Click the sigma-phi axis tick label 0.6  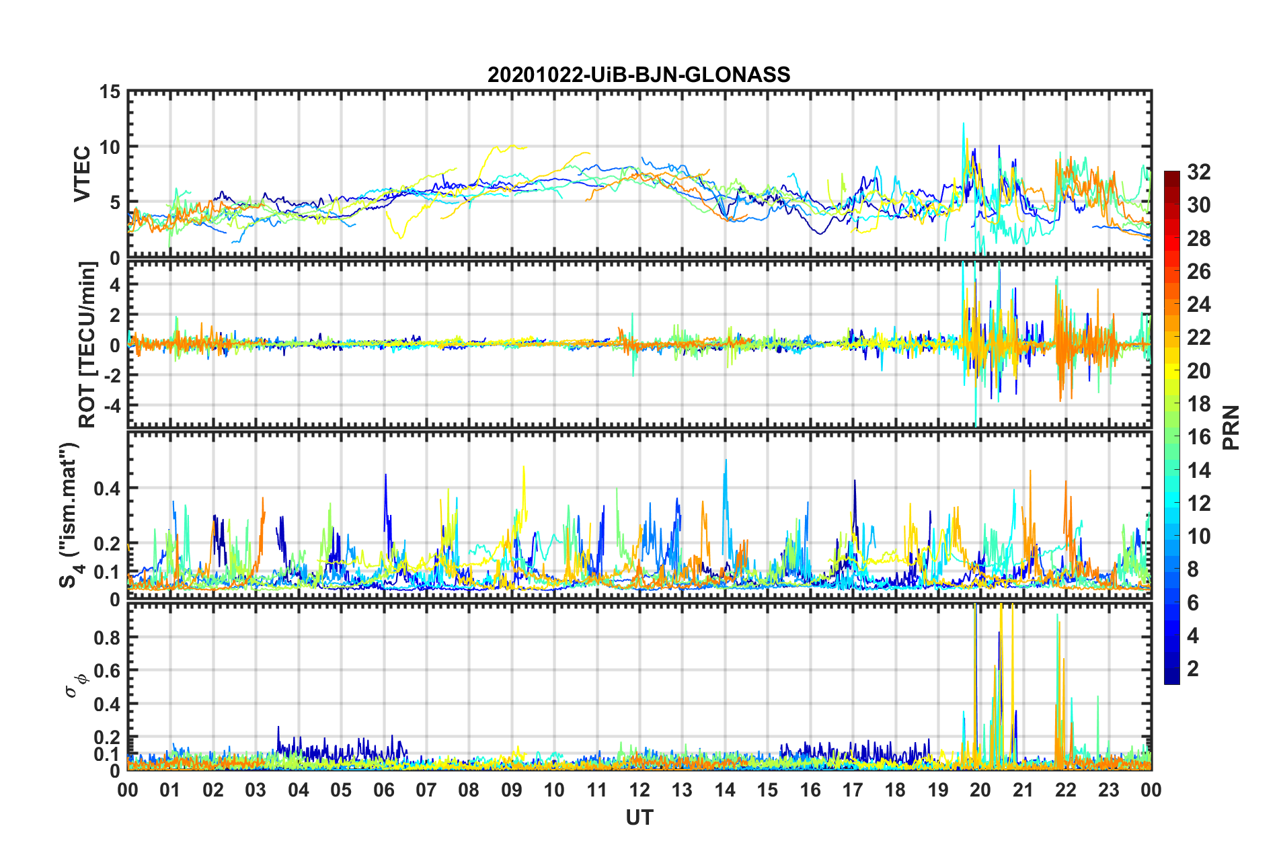(108, 671)
